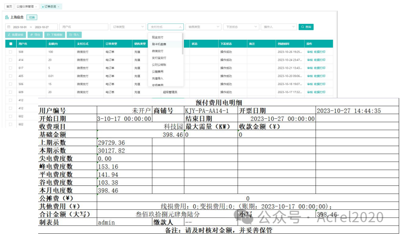The width and height of the screenshot is (400, 238).
Task: Open the 订单类型 dropdown
Action: (128, 27)
